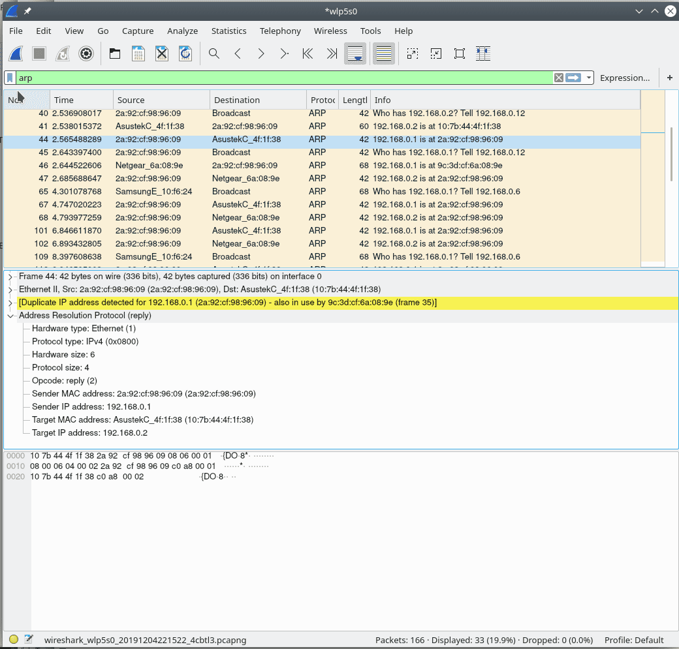Jump to the first packet
This screenshot has height=649, width=679.
pos(308,53)
